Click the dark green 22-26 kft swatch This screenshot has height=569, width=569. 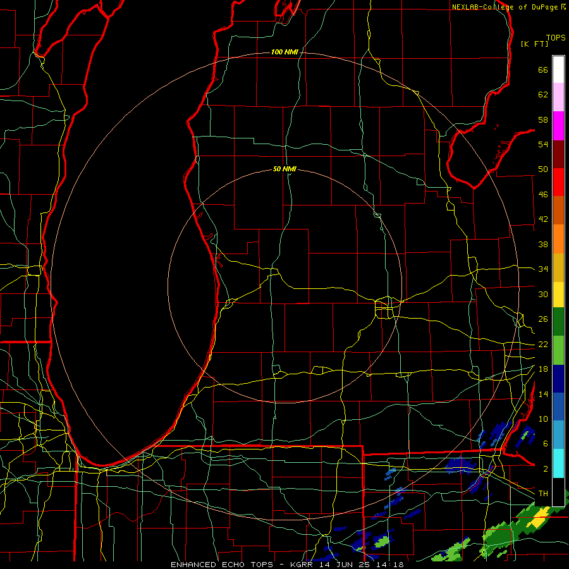click(558, 322)
